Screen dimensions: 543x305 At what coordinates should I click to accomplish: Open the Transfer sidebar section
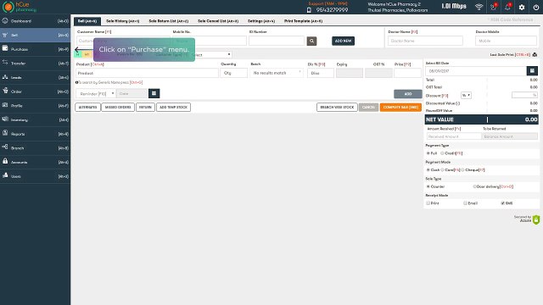(35, 64)
